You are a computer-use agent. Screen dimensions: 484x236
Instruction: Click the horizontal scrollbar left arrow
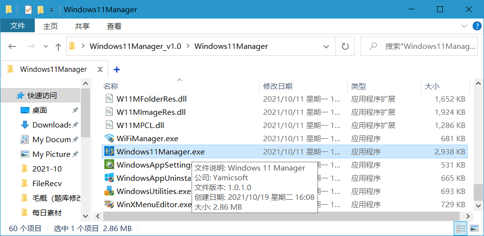coord(98,216)
